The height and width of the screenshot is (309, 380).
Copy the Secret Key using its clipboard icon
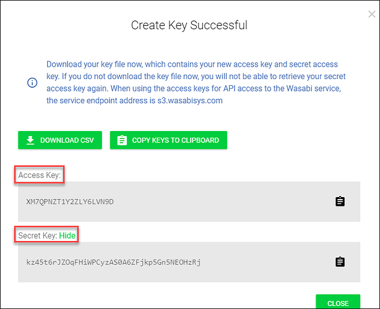coord(339,262)
